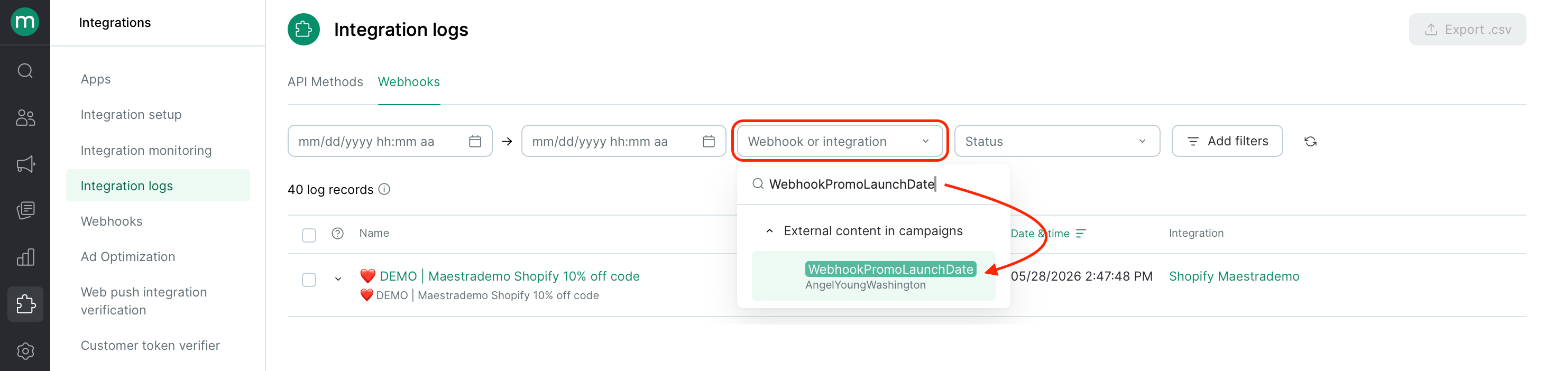Image resolution: width=1545 pixels, height=371 pixels.
Task: Open the customers people icon in the sidebar
Action: tap(25, 117)
